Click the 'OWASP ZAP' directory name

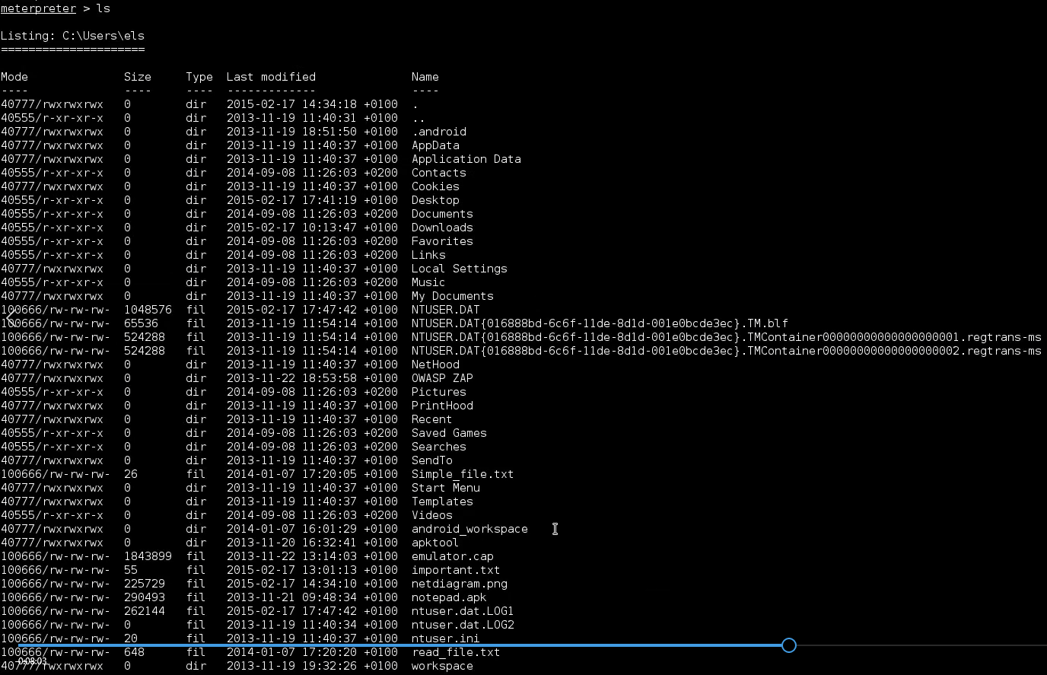tap(442, 378)
